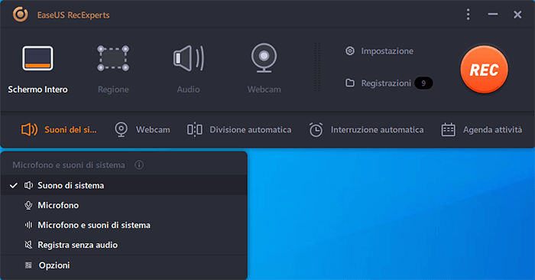Click the calendar icon for Agenda attività

tap(448, 130)
